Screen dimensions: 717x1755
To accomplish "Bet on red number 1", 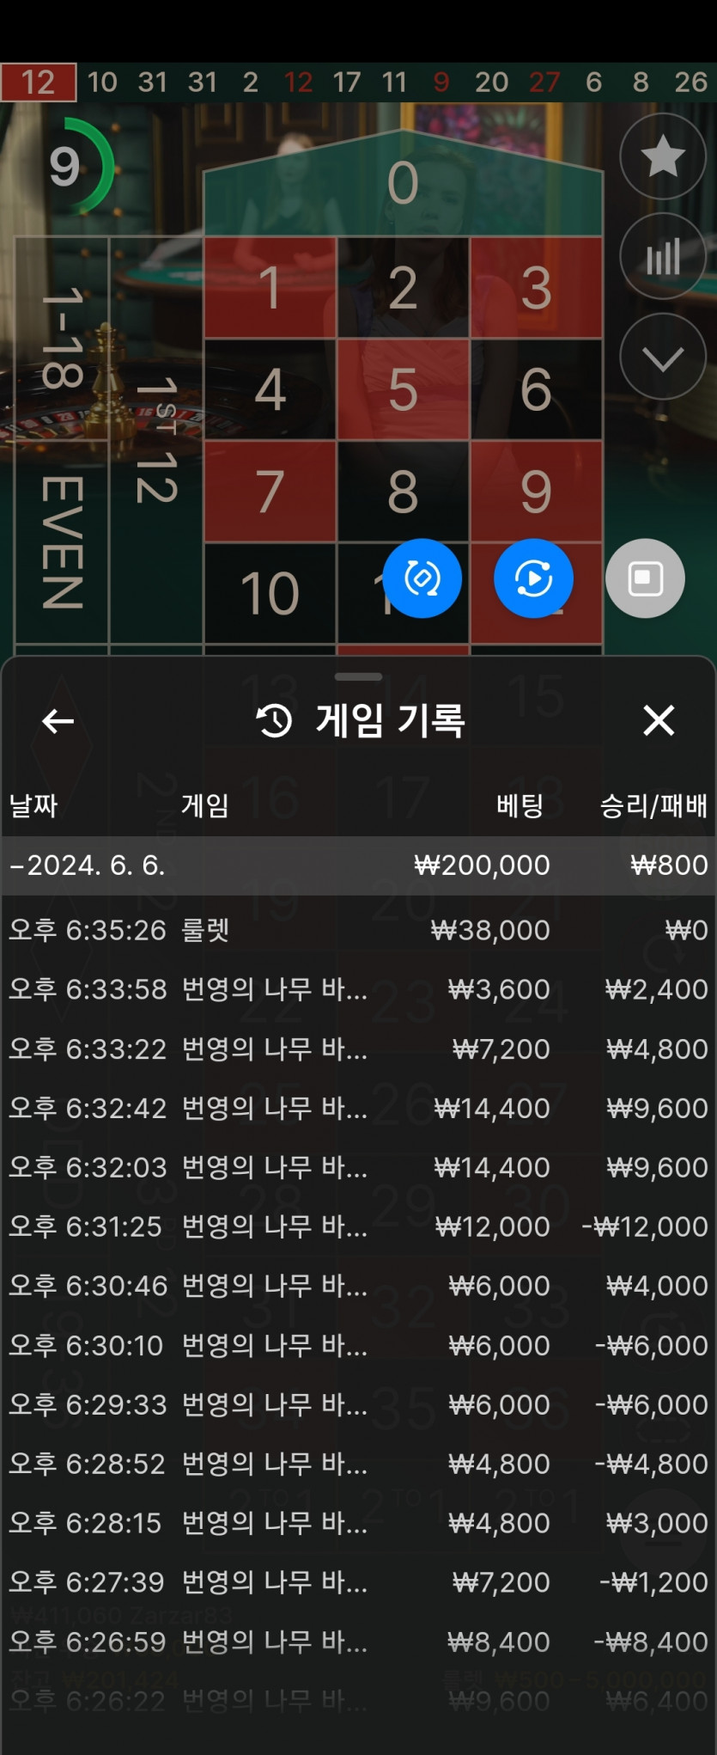I will click(x=270, y=287).
